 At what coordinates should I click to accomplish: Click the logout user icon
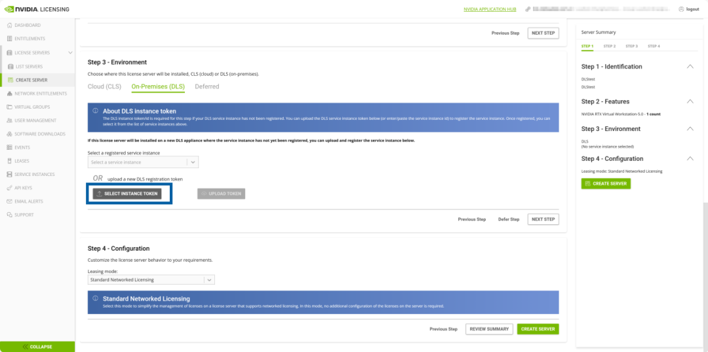(681, 9)
